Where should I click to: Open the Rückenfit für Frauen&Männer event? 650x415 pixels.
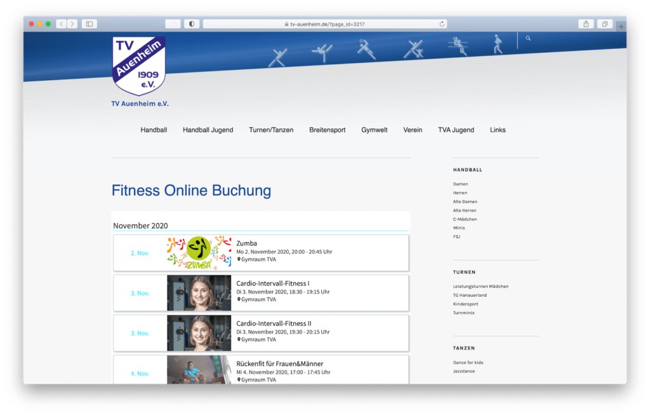(x=280, y=364)
